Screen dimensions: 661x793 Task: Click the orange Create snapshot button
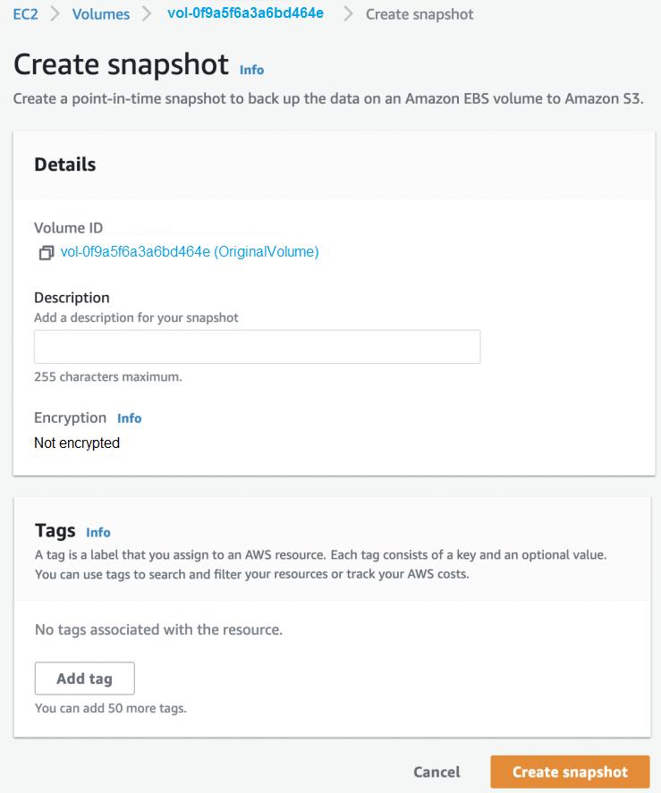pyautogui.click(x=570, y=772)
